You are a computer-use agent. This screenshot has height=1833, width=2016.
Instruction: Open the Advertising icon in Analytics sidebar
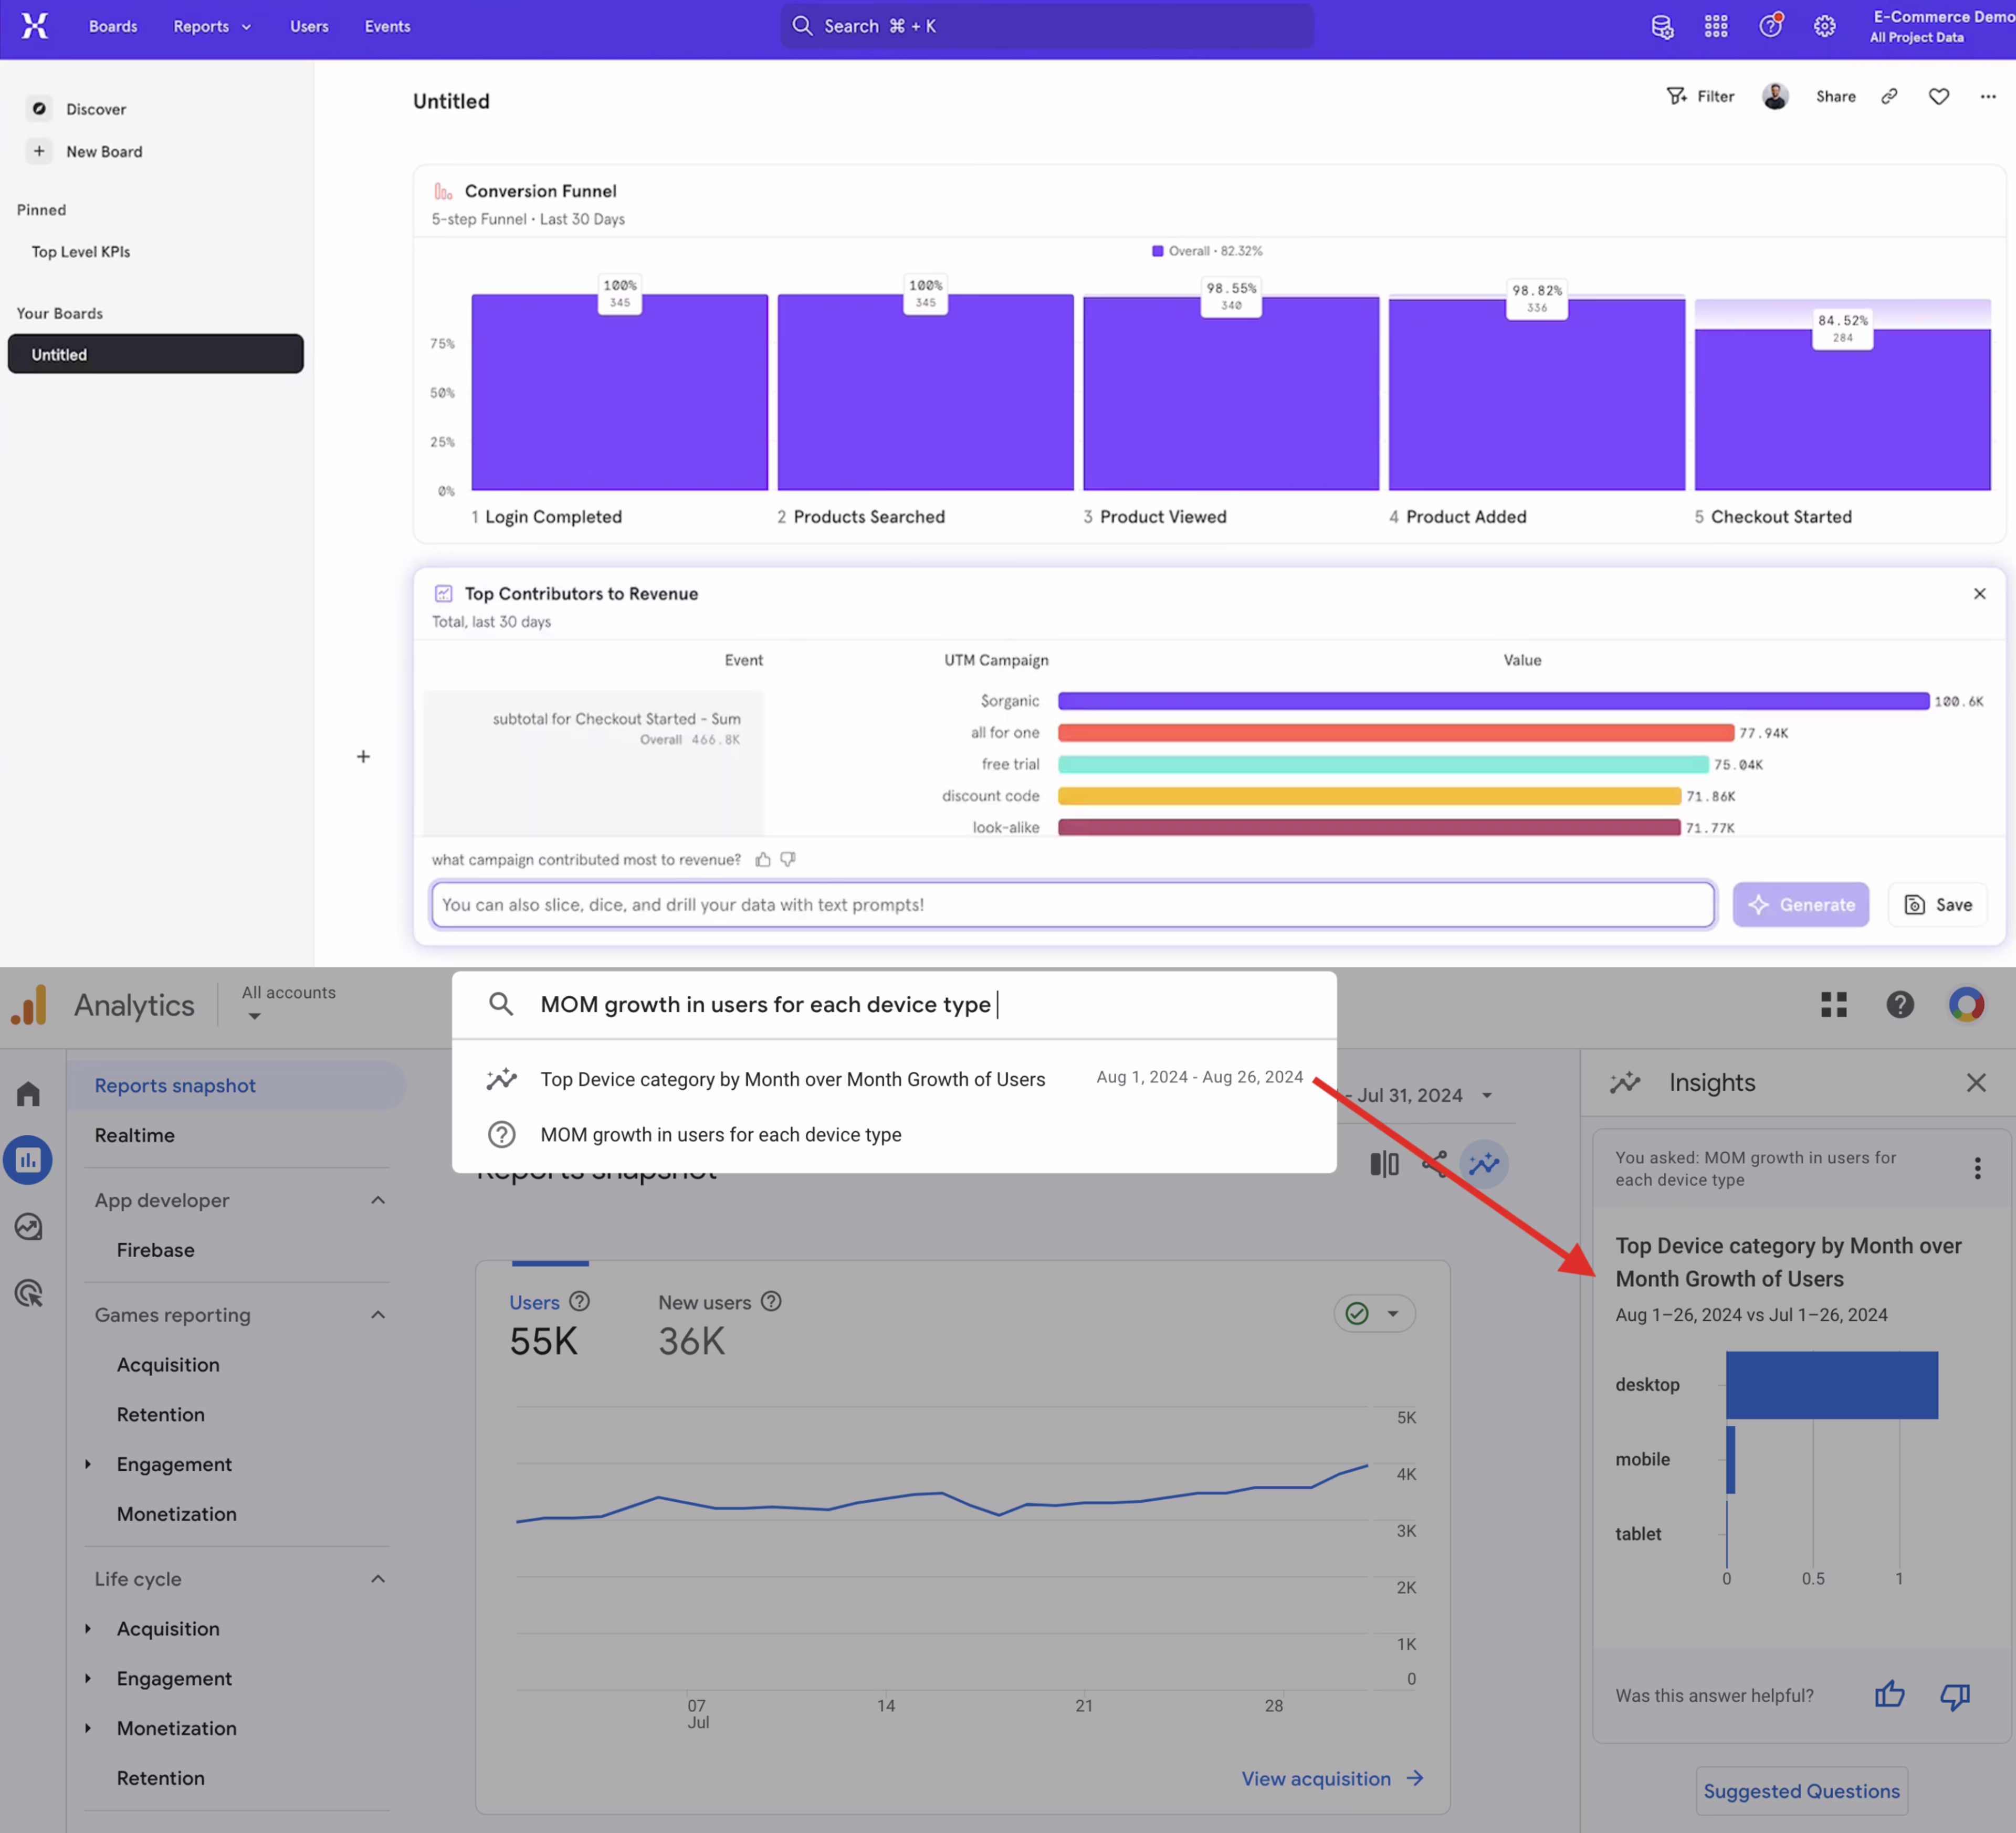[x=29, y=1293]
